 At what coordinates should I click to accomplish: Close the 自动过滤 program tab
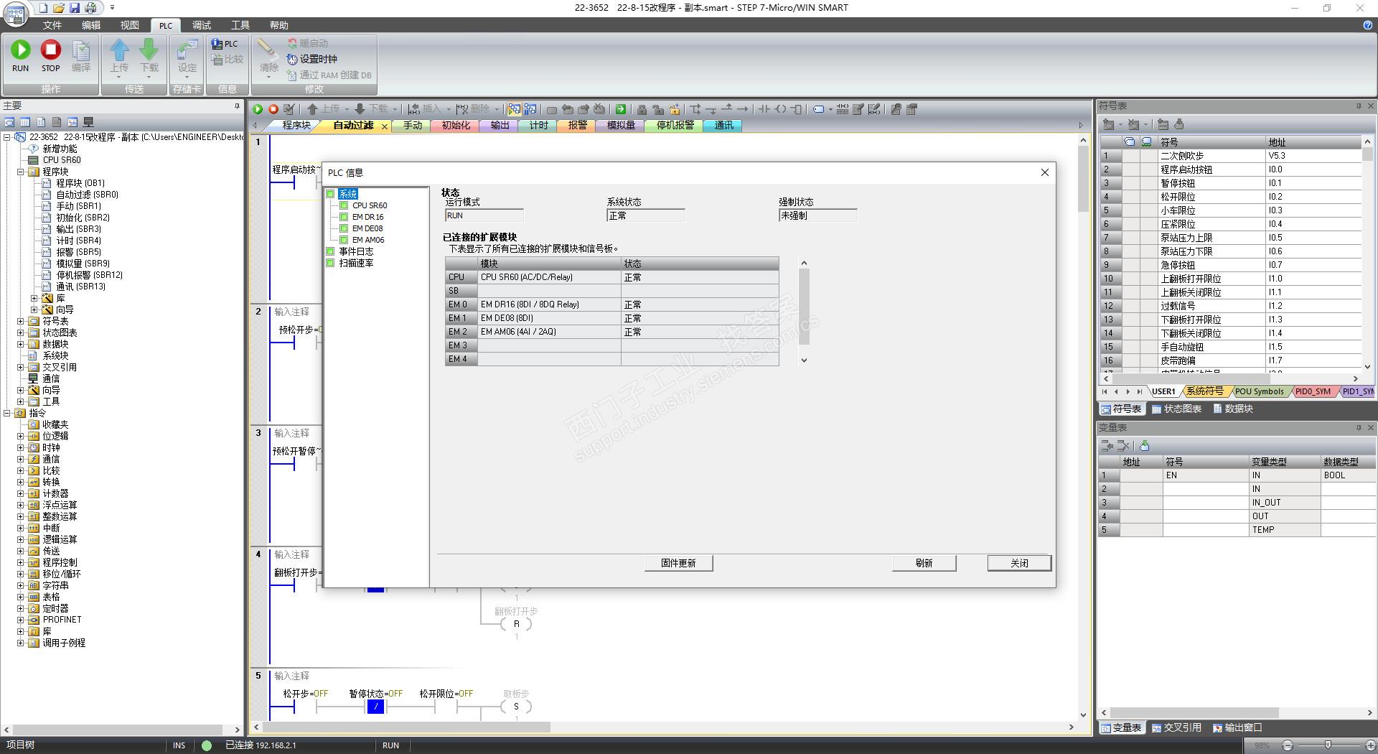click(385, 126)
